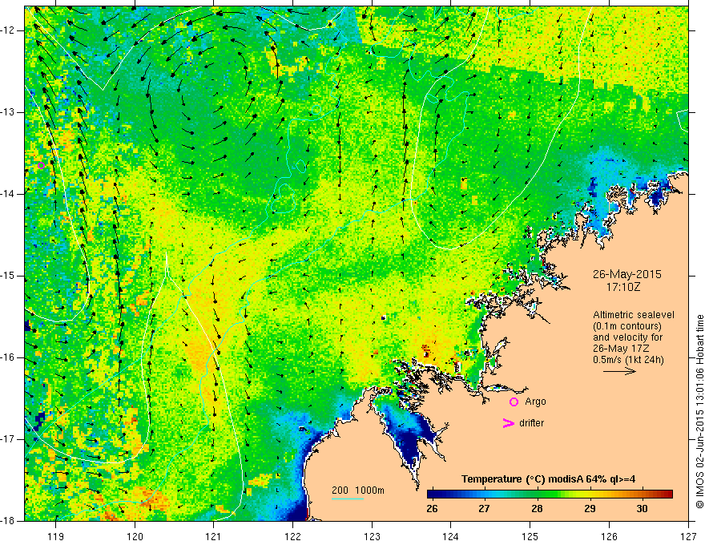Viewport: 705px width, 545px height.
Task: Click the '26-May 17Z' text line
Action: click(621, 349)
